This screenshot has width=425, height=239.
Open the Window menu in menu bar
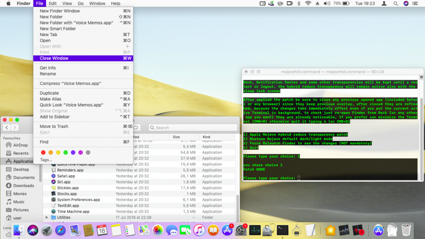click(x=97, y=3)
